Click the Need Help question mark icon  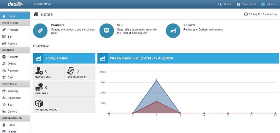coord(238,4)
